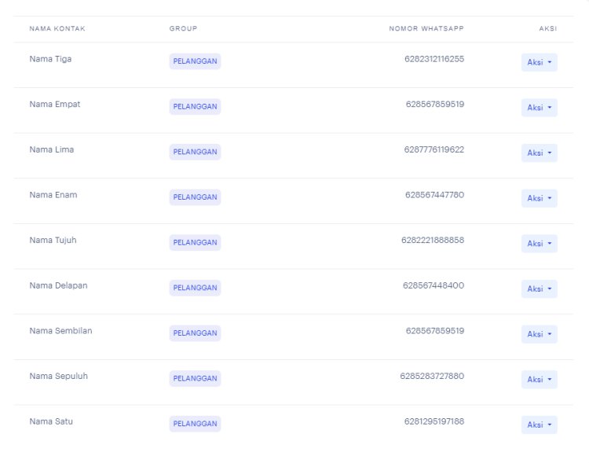Click WhatsApp number 628567447780
Viewport: 589px width, 463px height.
coord(434,195)
